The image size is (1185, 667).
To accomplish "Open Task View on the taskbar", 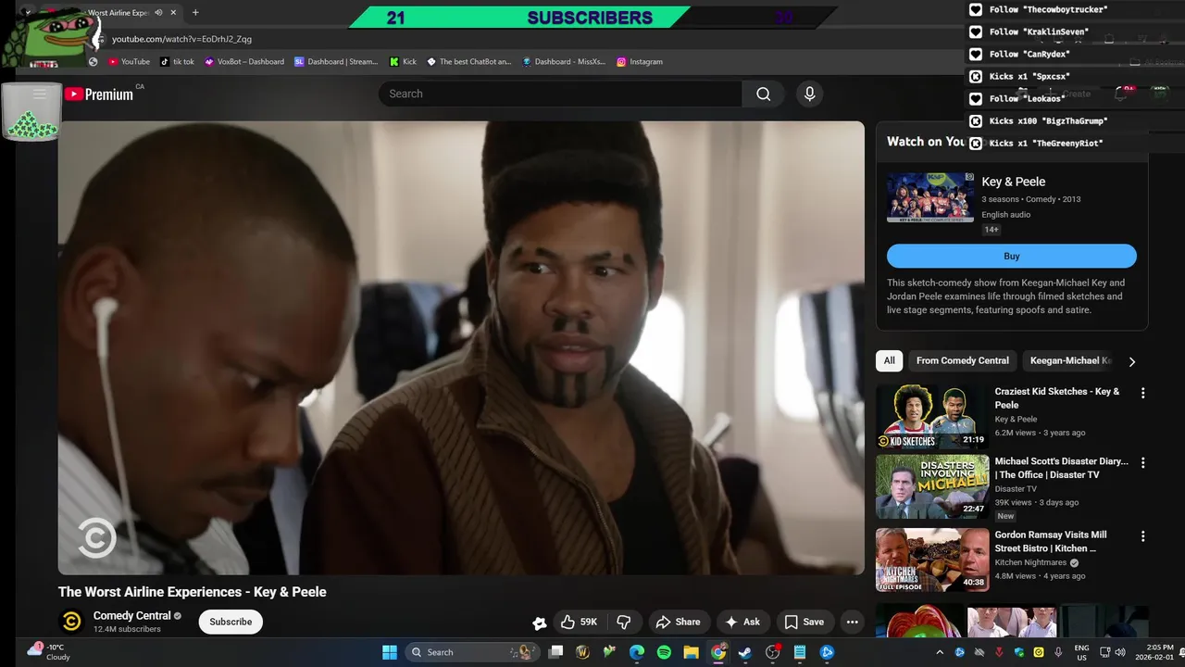I will 555,652.
